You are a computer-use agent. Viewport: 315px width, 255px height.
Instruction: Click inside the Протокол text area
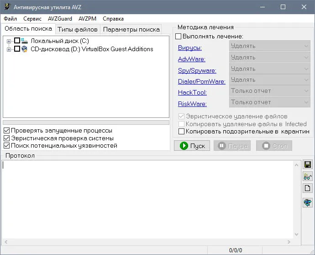147,200
